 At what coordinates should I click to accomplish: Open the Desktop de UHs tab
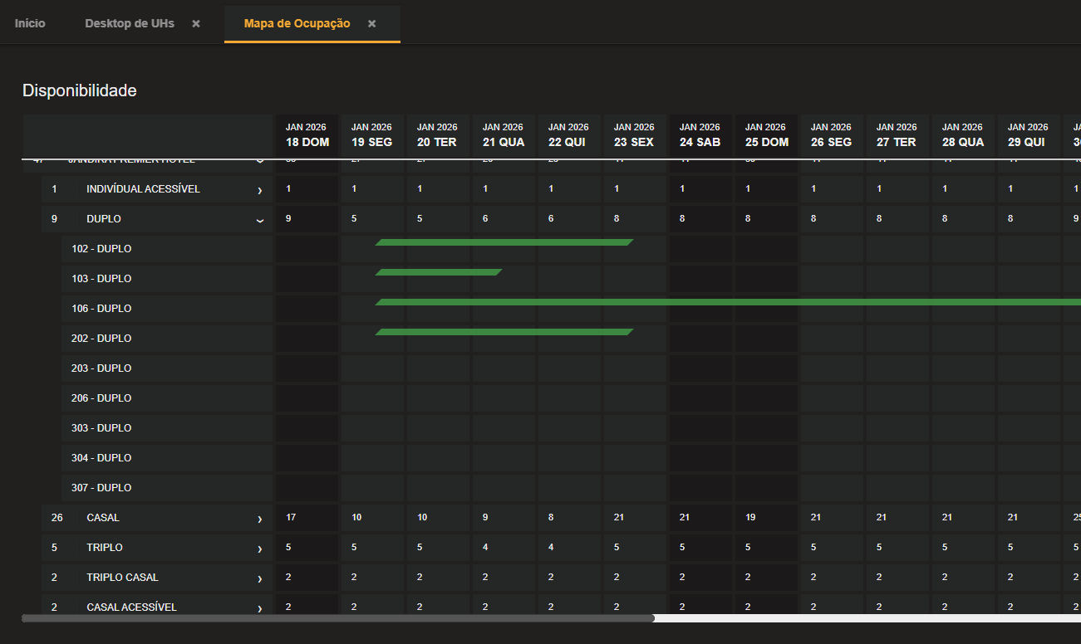point(130,24)
